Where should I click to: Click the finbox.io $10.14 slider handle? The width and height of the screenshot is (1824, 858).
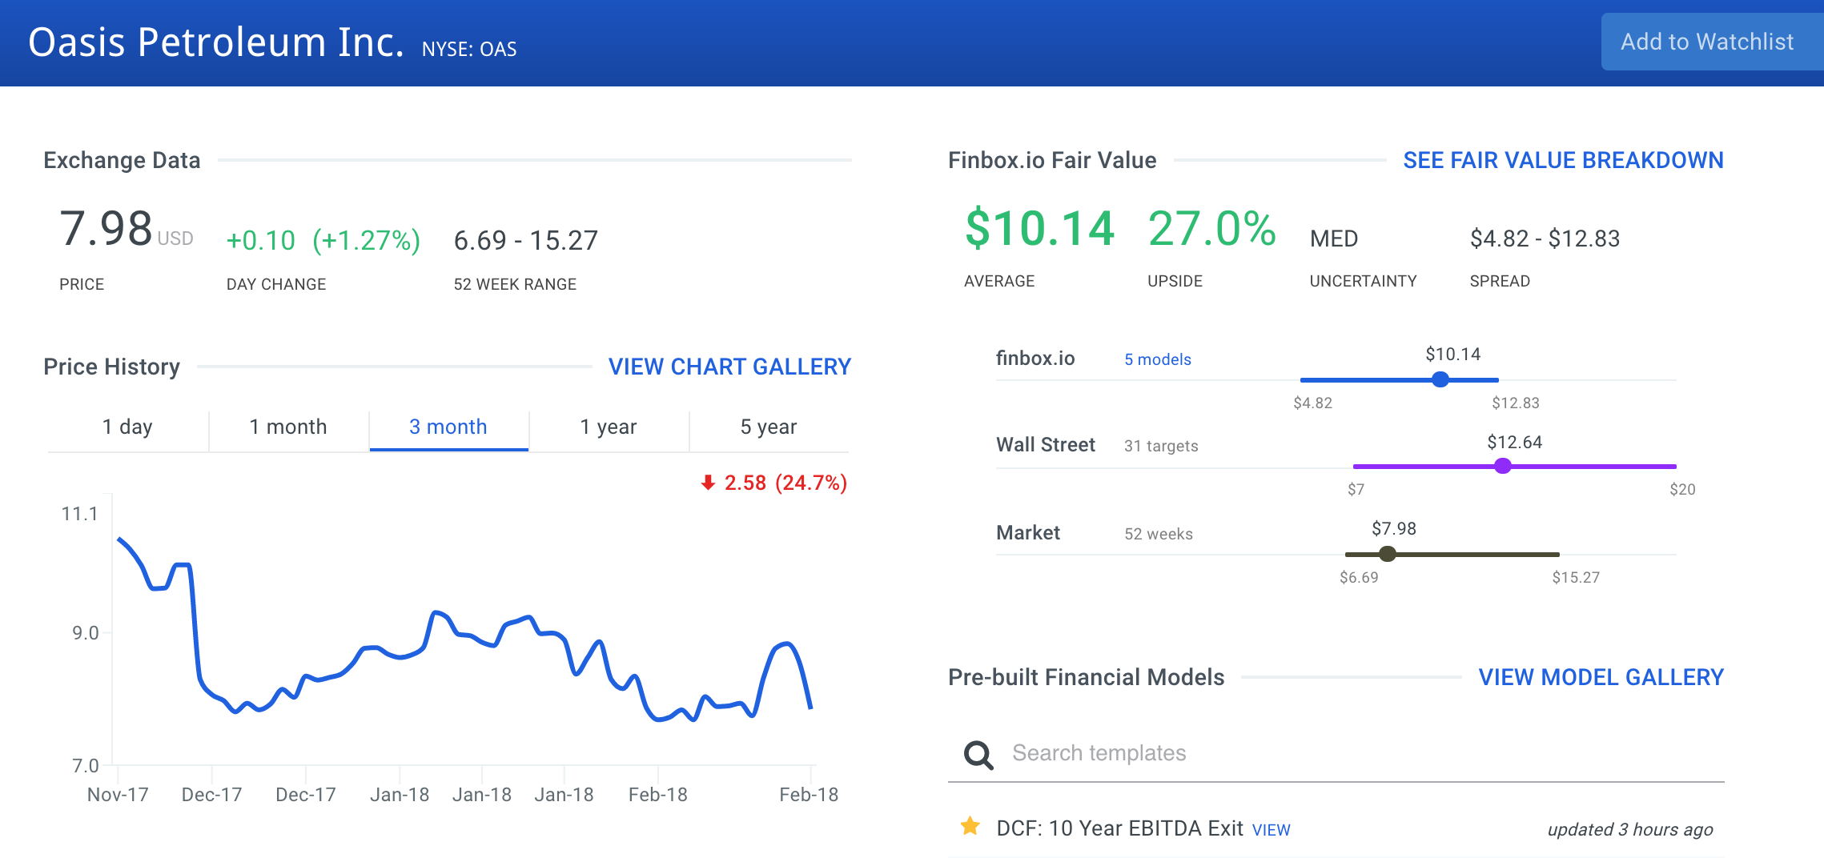(1440, 379)
